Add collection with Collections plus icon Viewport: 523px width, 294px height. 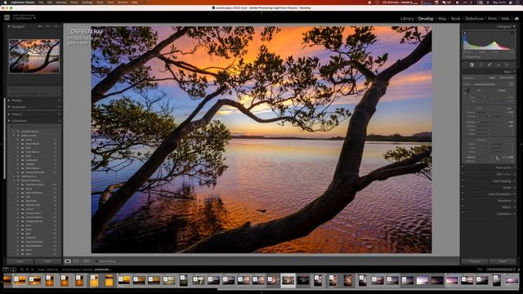click(59, 121)
